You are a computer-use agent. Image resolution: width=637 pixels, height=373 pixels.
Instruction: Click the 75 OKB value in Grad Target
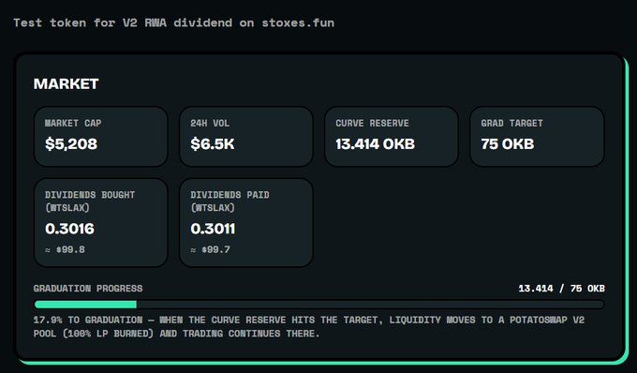[508, 143]
